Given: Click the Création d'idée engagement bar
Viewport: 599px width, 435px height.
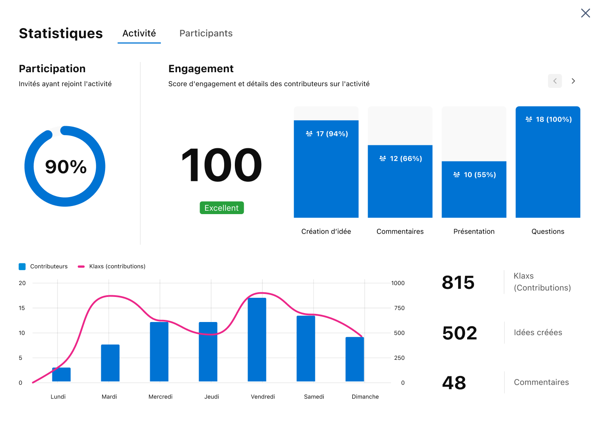Looking at the screenshot, I should pyautogui.click(x=326, y=169).
